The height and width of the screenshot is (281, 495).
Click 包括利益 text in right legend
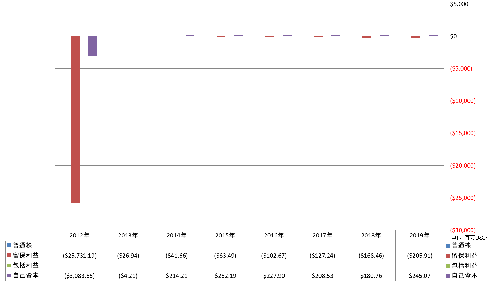coord(465,266)
